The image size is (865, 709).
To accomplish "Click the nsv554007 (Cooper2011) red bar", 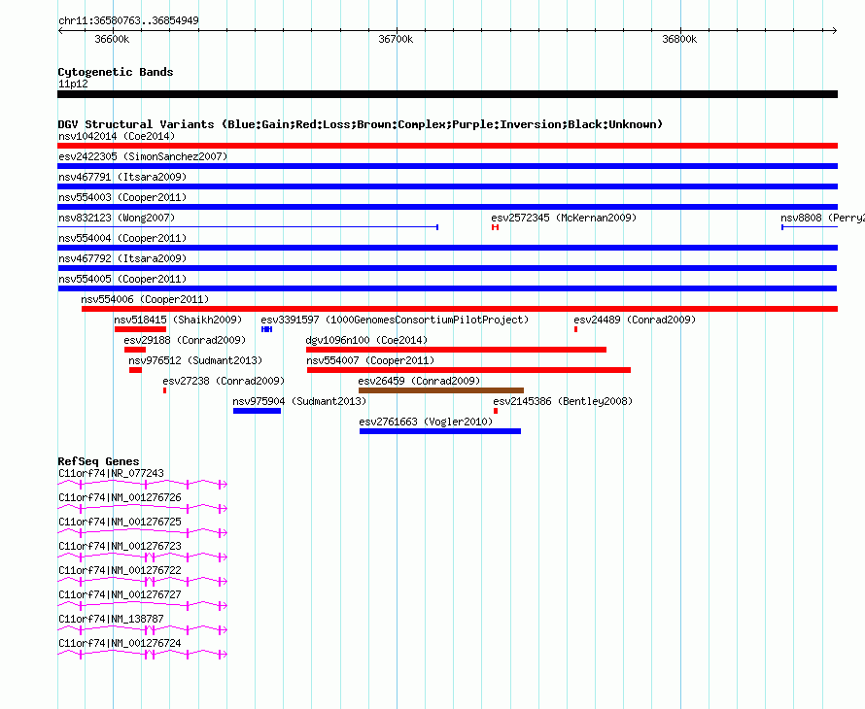I will point(468,370).
